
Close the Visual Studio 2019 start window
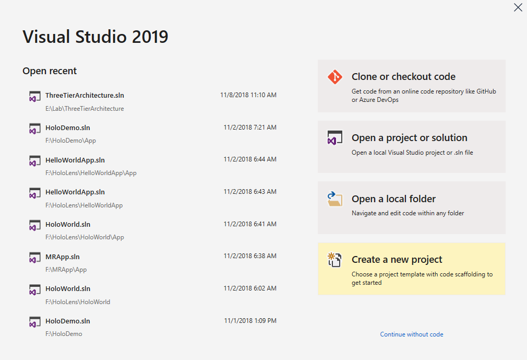coord(518,7)
